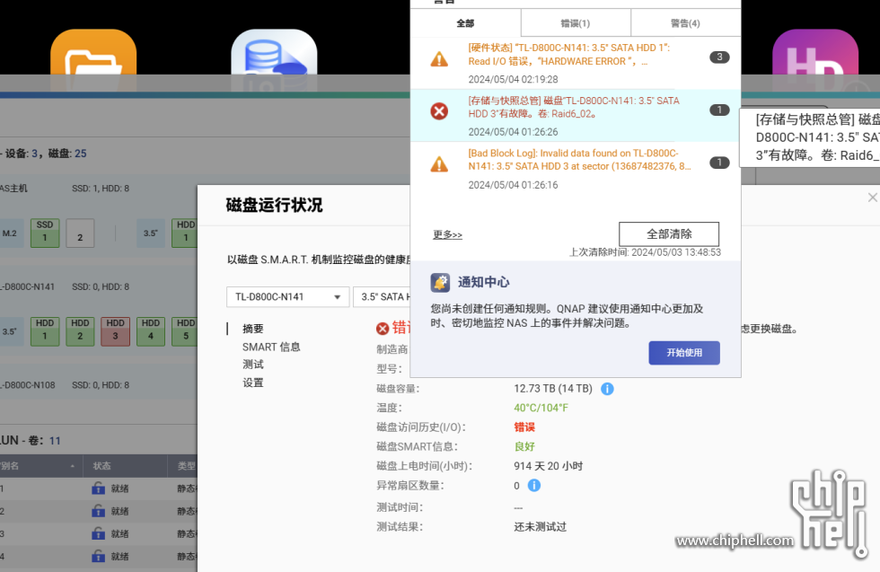The width and height of the screenshot is (880, 572).
Task: Select NAS host SSD 1 slot
Action: point(45,233)
